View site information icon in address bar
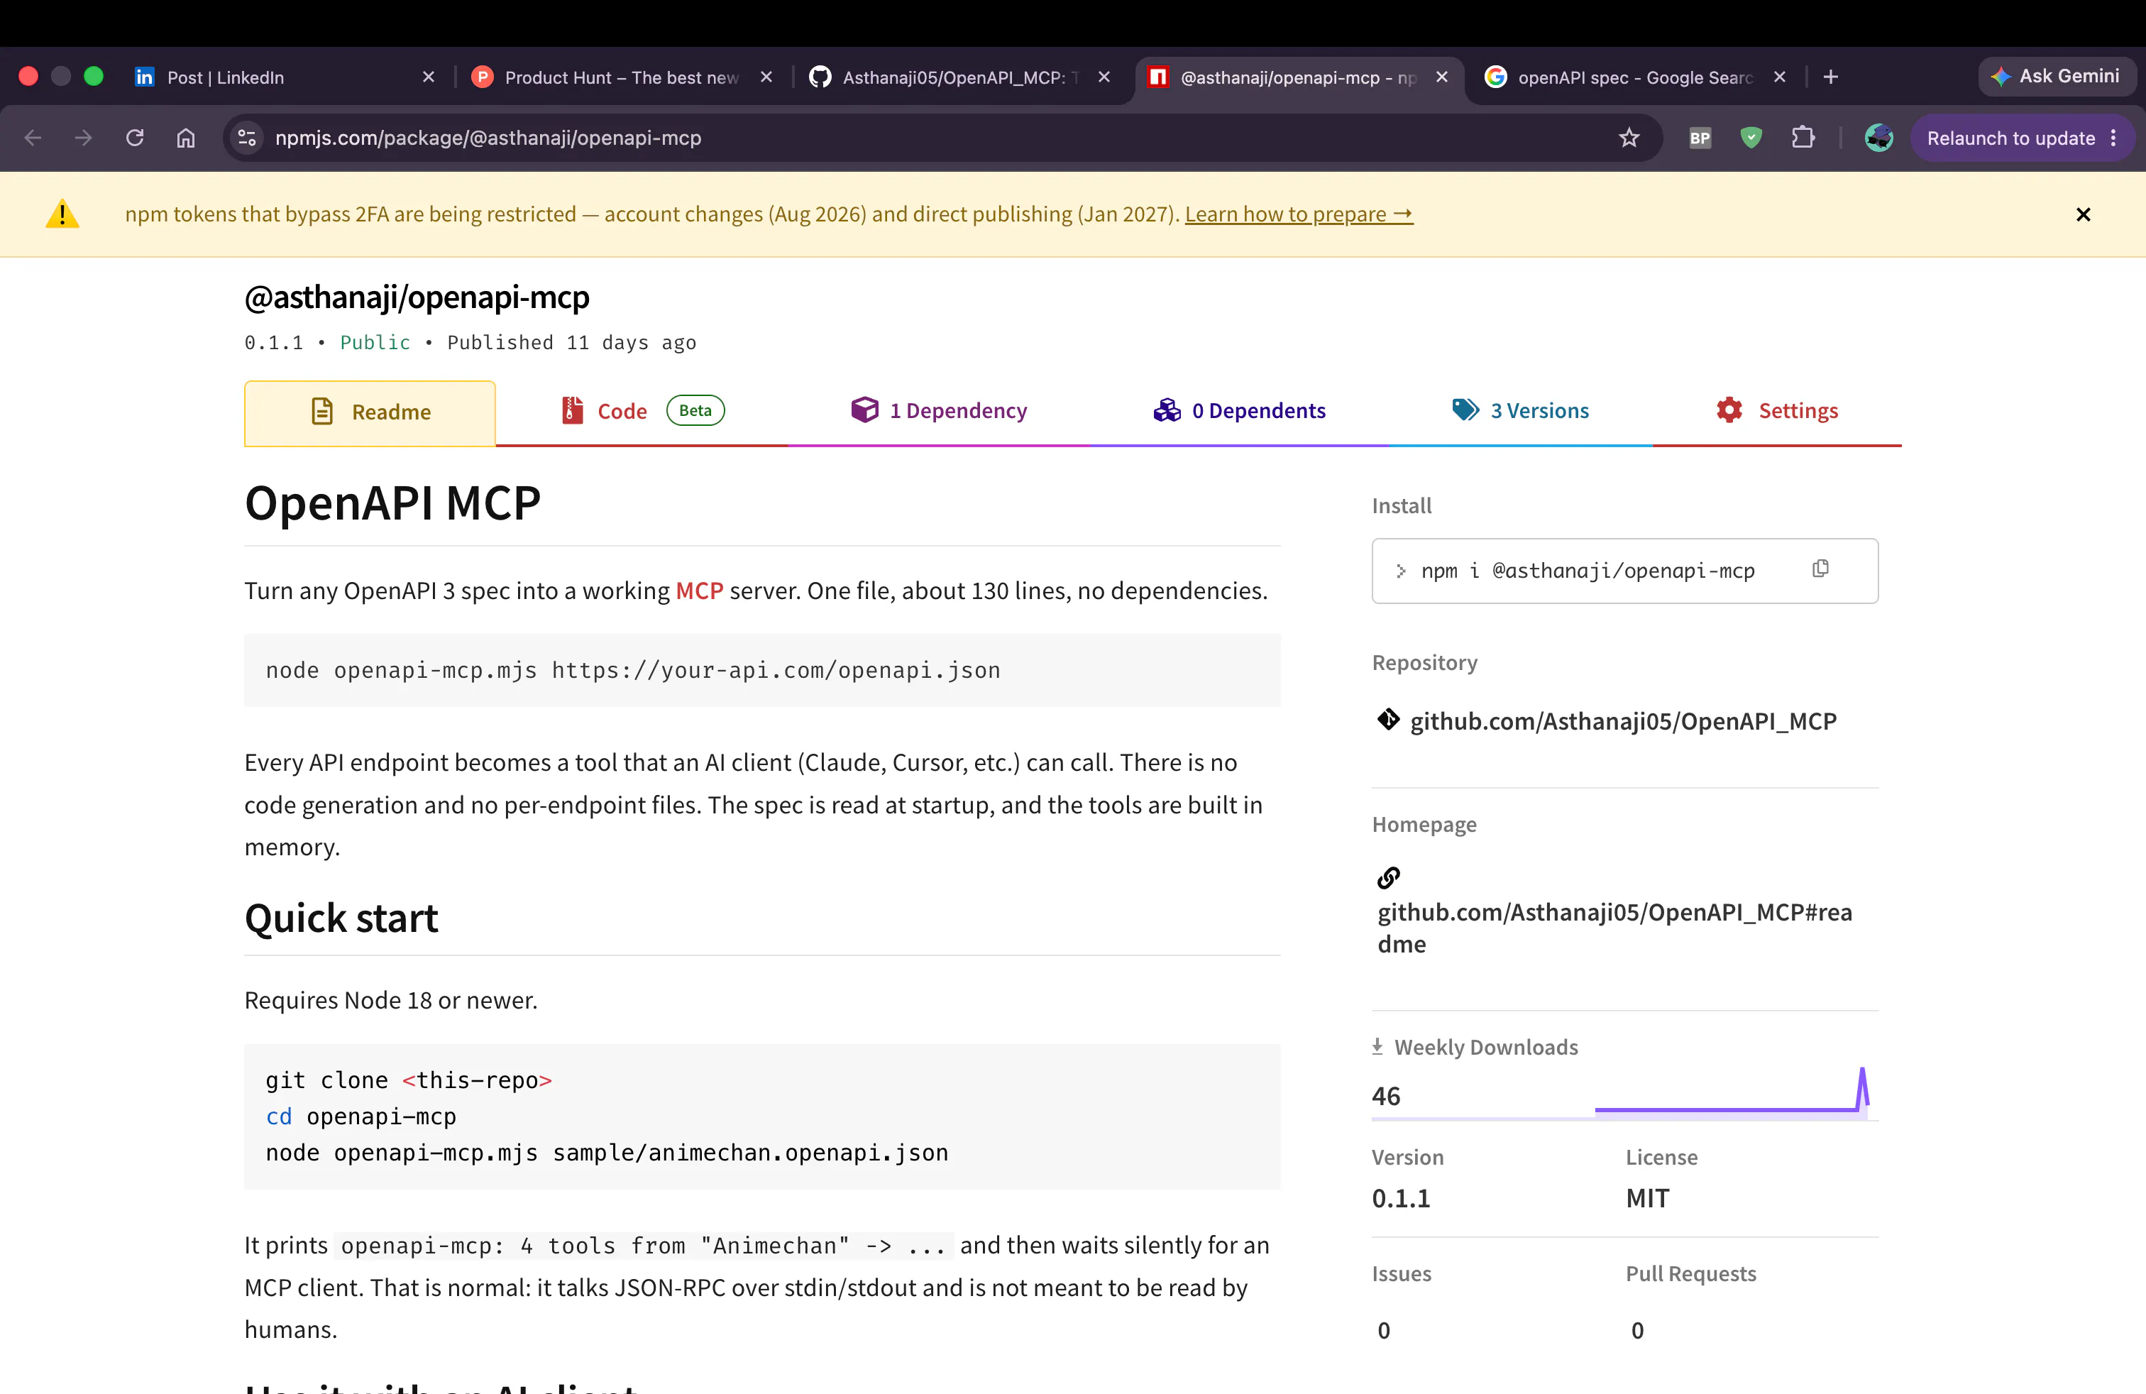 coord(247,138)
